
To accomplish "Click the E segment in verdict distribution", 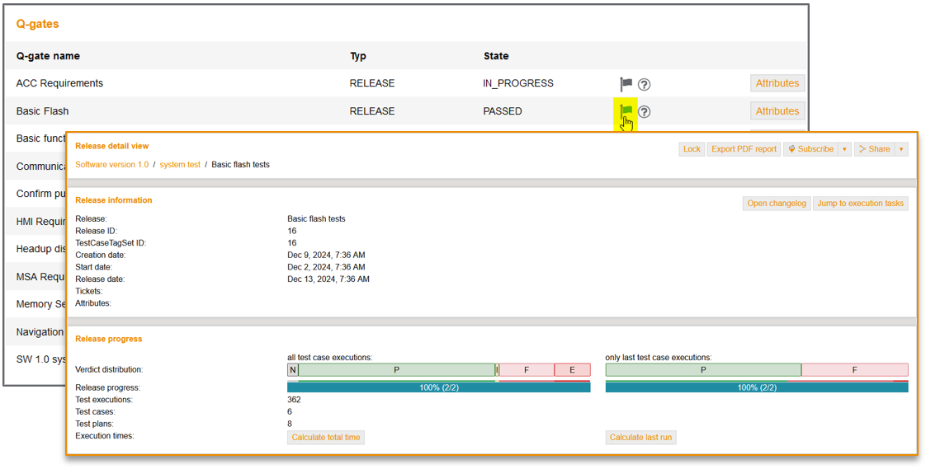I will click(x=572, y=370).
